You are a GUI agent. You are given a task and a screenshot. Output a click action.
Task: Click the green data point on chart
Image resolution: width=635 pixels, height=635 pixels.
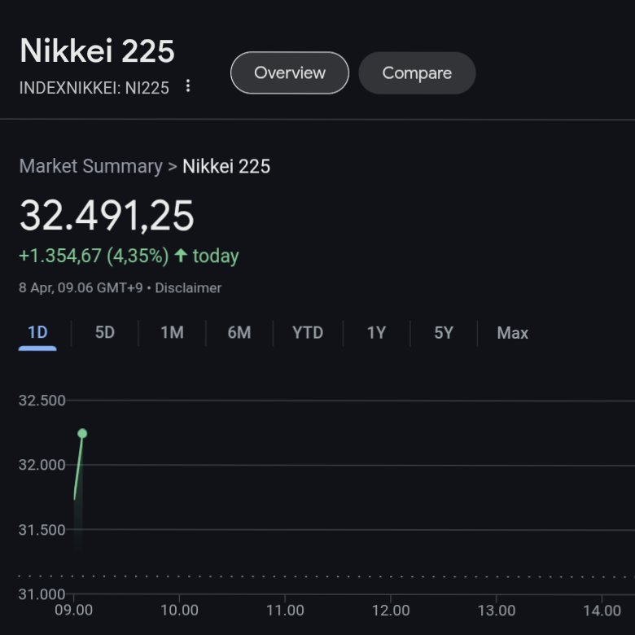[82, 433]
